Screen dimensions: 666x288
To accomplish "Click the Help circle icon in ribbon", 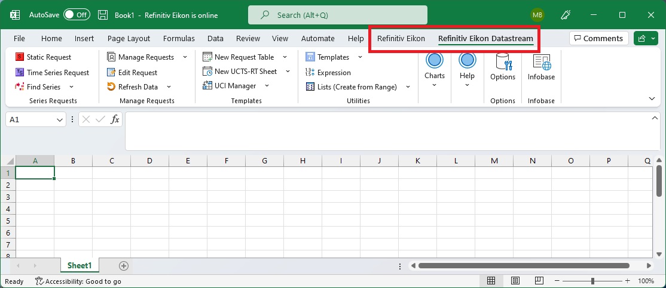I will coord(468,60).
